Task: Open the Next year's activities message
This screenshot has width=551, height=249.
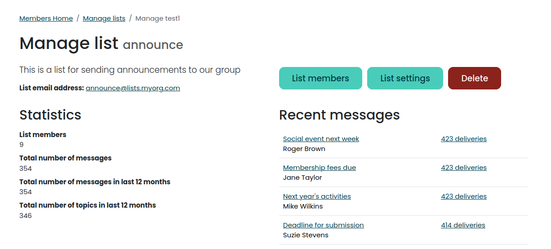Action: tap(317, 196)
